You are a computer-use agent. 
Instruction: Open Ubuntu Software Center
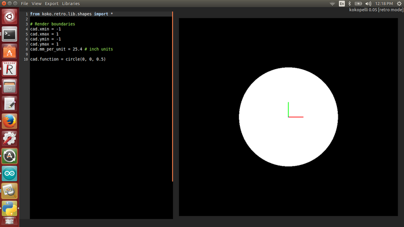point(10,51)
